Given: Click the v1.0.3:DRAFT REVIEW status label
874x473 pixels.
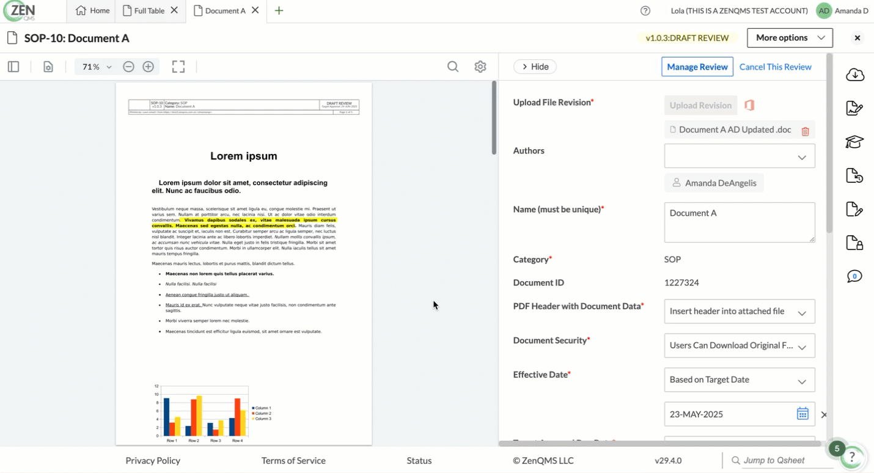Looking at the screenshot, I should pyautogui.click(x=687, y=38).
